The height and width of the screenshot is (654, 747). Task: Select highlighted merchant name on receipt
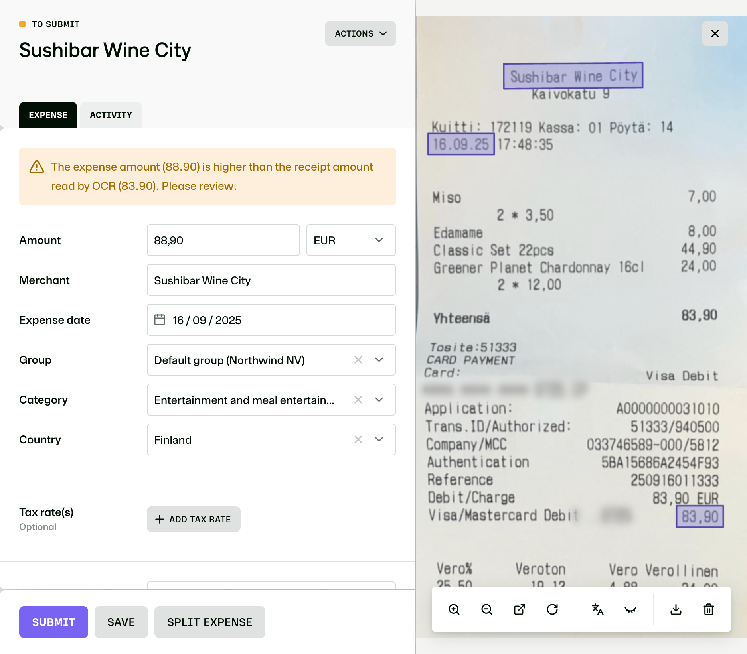(573, 75)
